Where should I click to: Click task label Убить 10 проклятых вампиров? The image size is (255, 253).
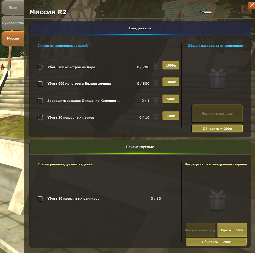(x=73, y=199)
